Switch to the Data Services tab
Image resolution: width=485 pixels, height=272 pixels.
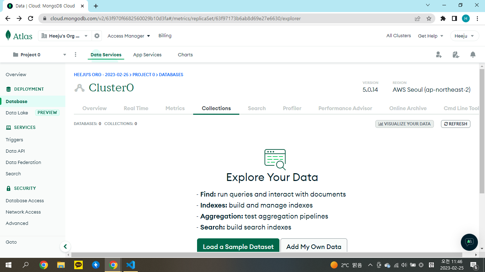click(x=106, y=55)
